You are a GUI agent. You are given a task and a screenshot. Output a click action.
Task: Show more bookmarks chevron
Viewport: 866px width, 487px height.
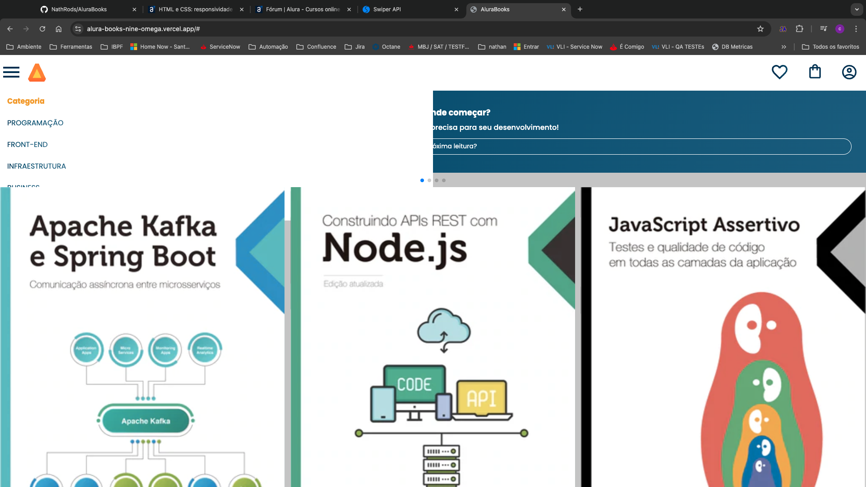click(784, 47)
